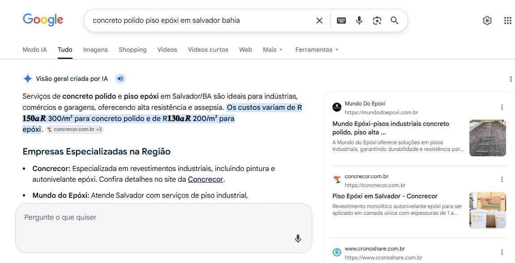515x263 pixels.
Task: Switch to Modo IA tab
Action: (35, 50)
